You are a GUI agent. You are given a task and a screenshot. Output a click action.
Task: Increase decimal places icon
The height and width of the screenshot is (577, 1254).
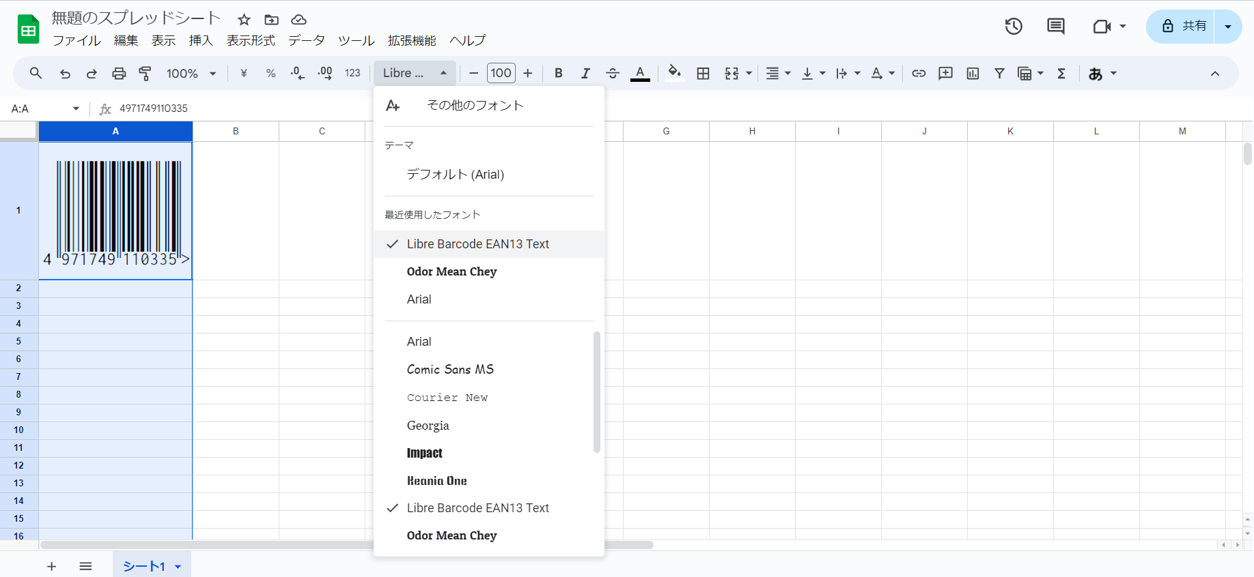pyautogui.click(x=325, y=73)
